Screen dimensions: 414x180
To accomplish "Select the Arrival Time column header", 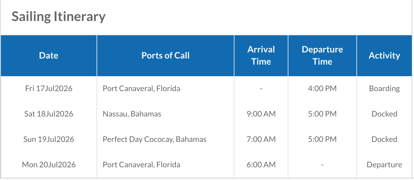I will coord(261,55).
